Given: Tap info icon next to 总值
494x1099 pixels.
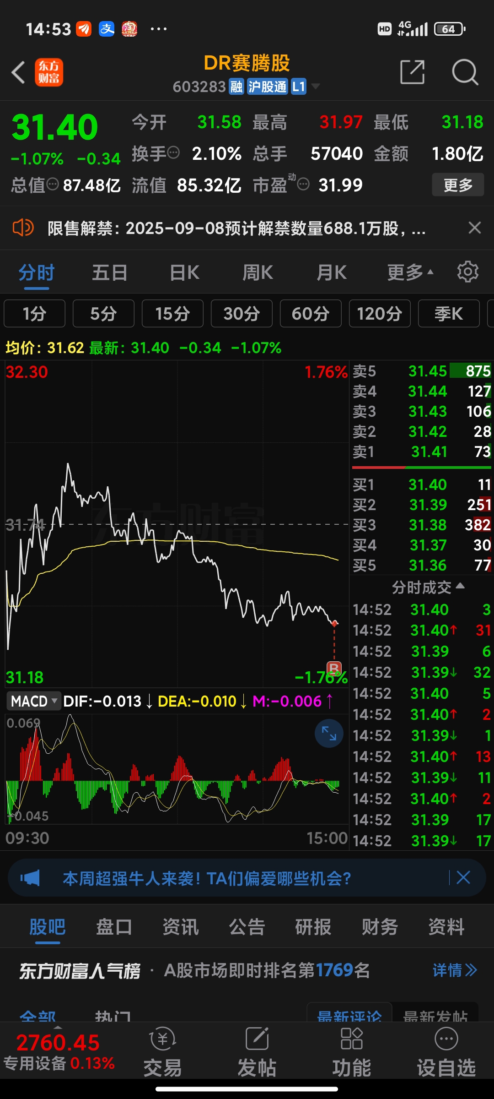Looking at the screenshot, I should click(x=53, y=184).
